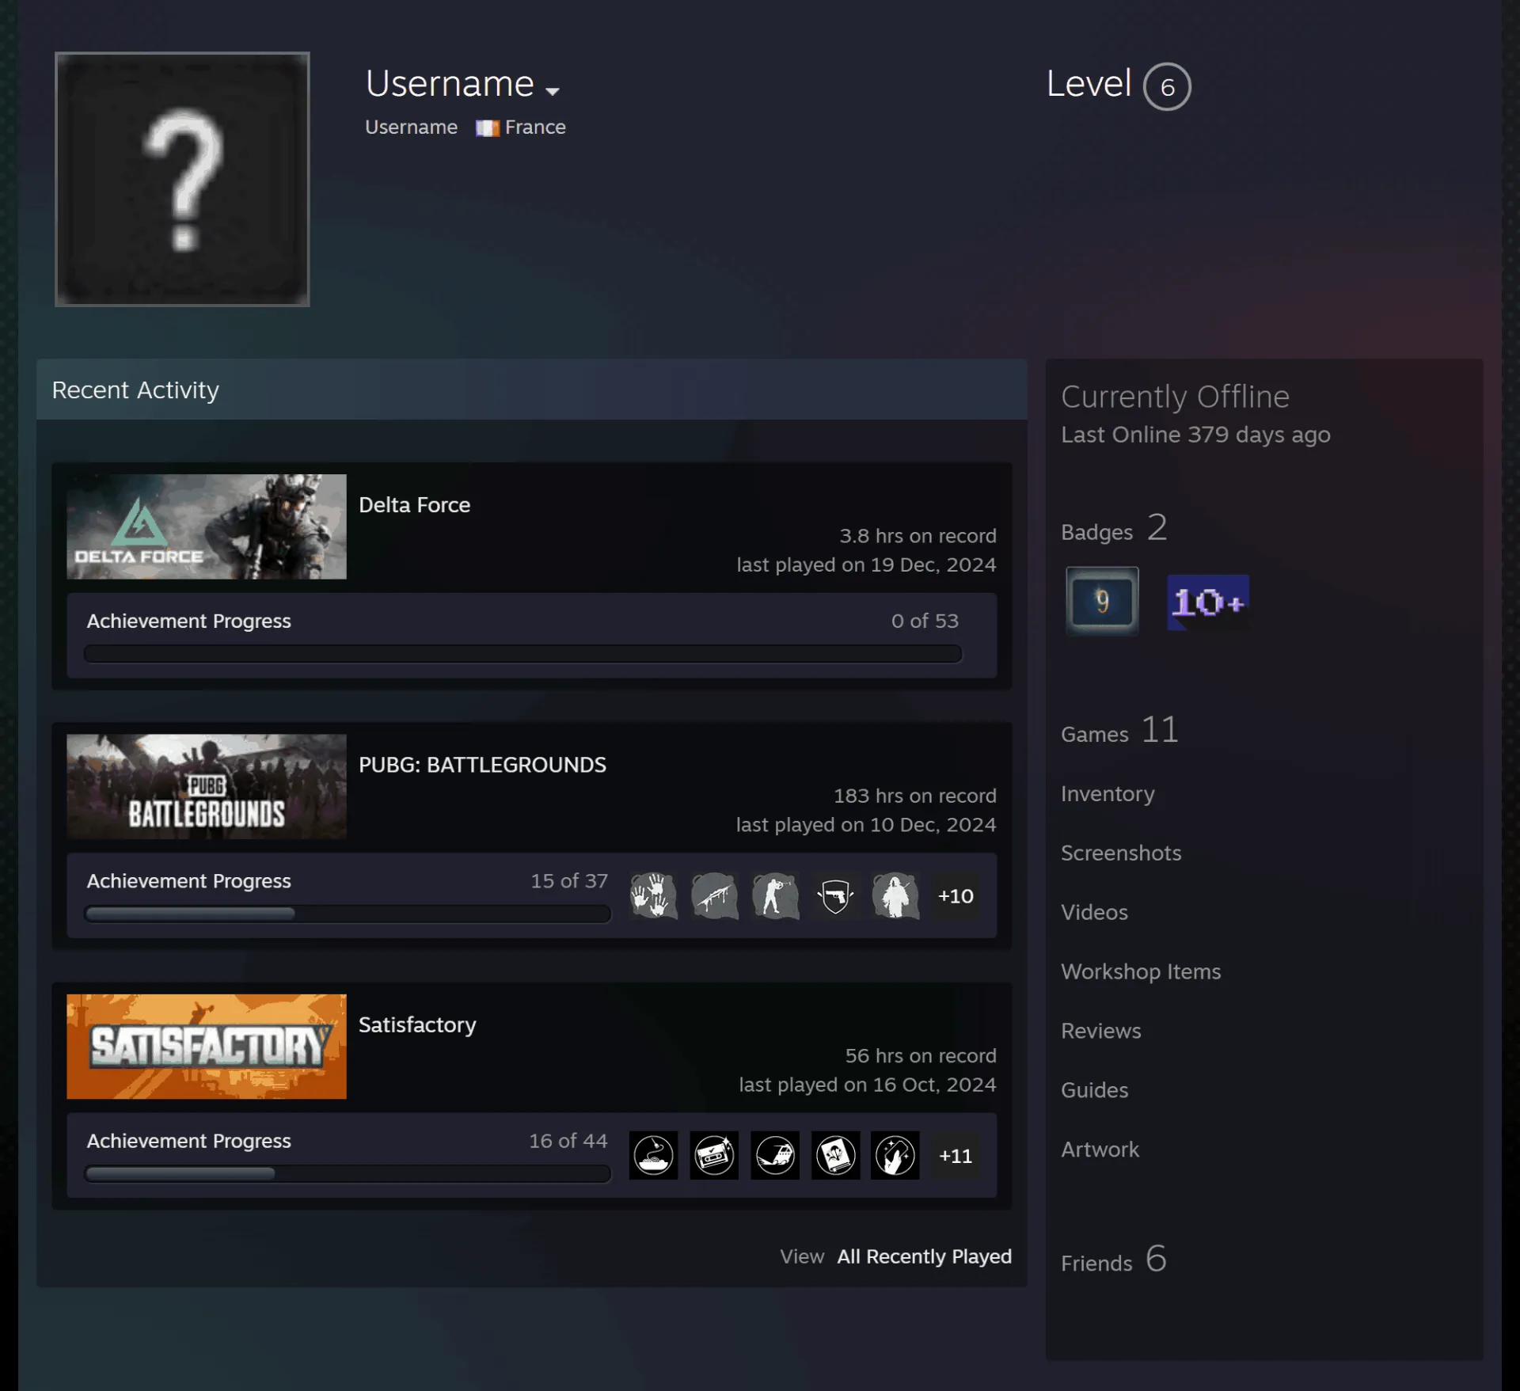
Task: Show PUBG's +10 more achievements
Action: click(x=956, y=895)
